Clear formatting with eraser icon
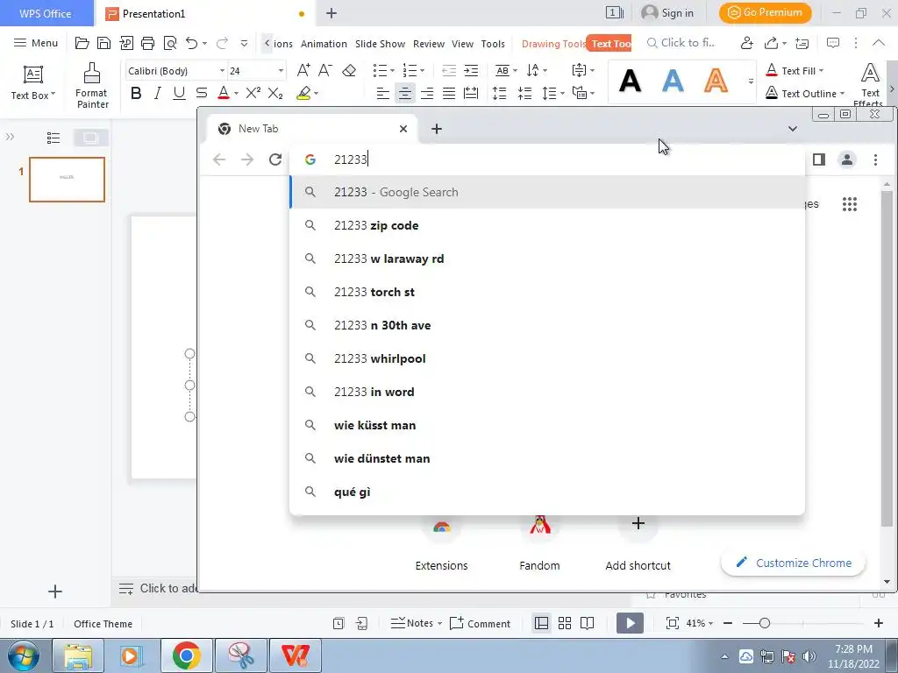The image size is (898, 673). [349, 70]
